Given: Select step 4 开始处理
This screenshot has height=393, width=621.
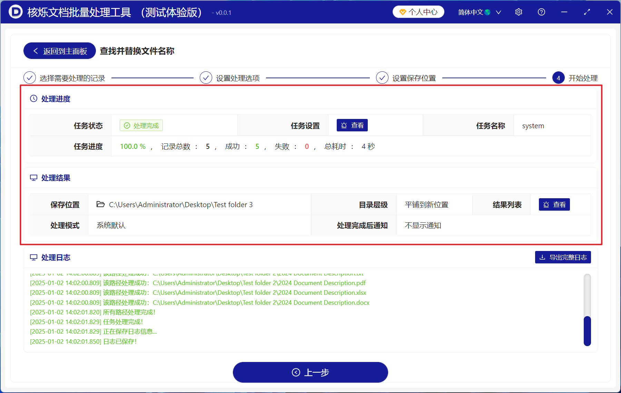Looking at the screenshot, I should pos(575,78).
